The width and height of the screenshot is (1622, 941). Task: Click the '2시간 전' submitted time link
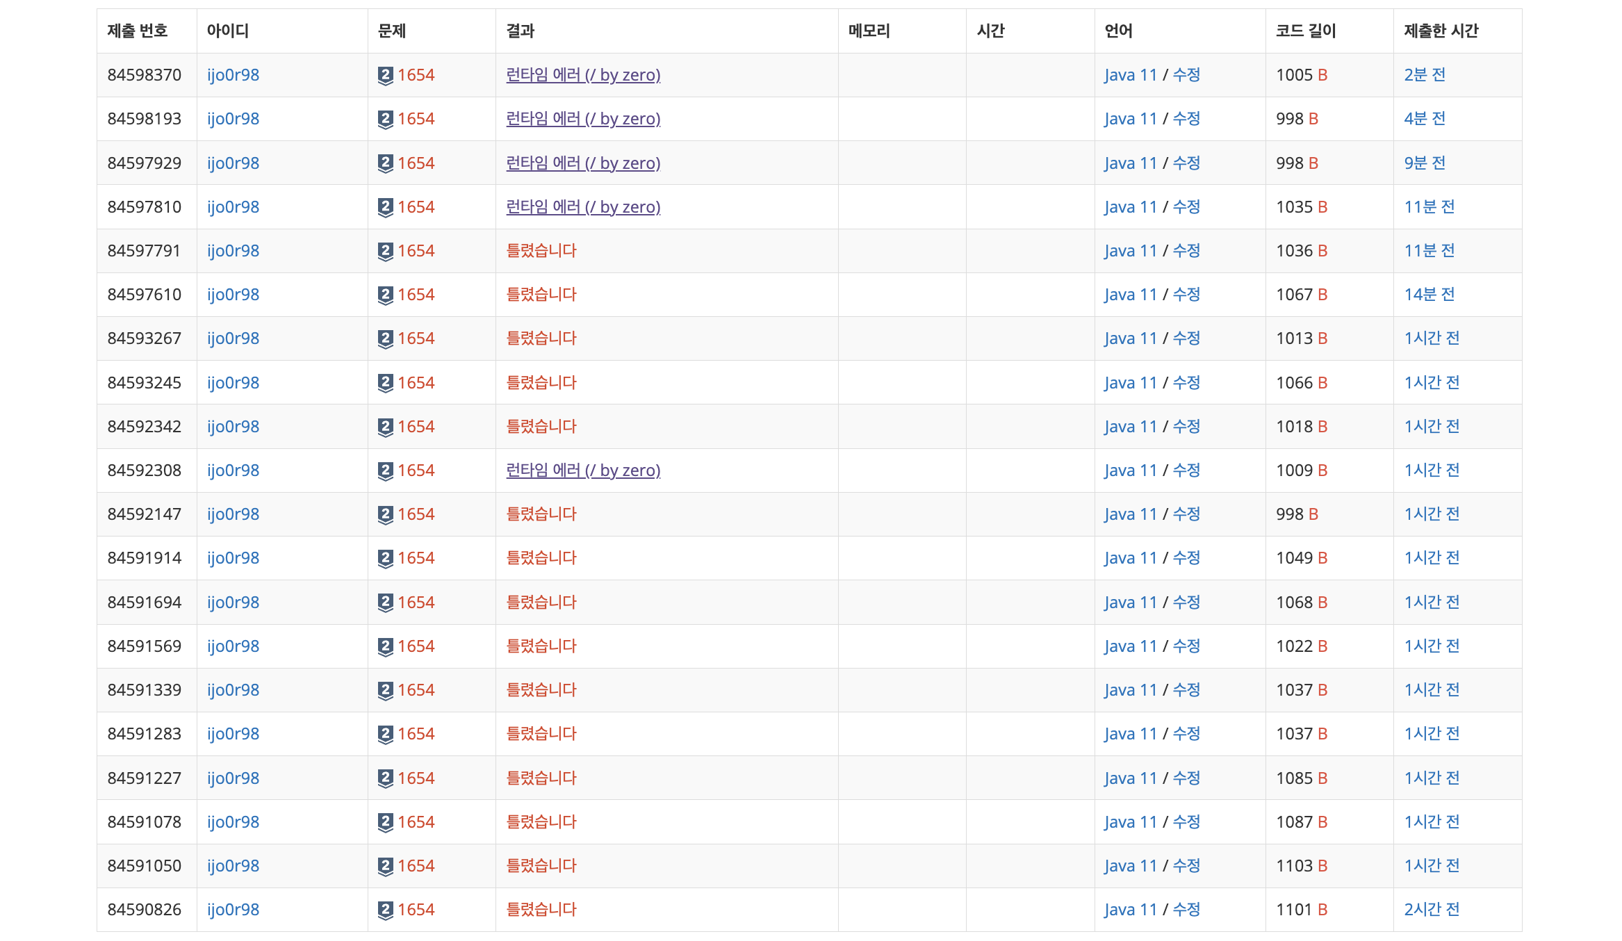(1431, 910)
